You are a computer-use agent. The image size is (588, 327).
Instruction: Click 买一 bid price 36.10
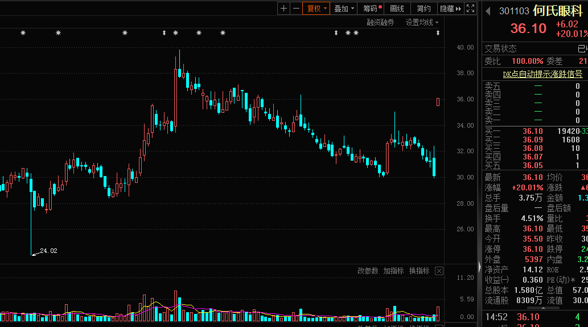click(532, 131)
